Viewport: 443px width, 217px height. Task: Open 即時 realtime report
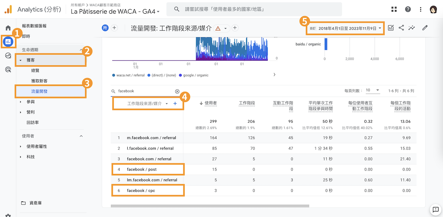tap(26, 36)
